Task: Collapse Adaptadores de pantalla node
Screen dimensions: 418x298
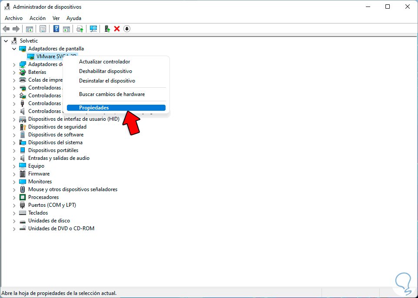Action: [14, 49]
